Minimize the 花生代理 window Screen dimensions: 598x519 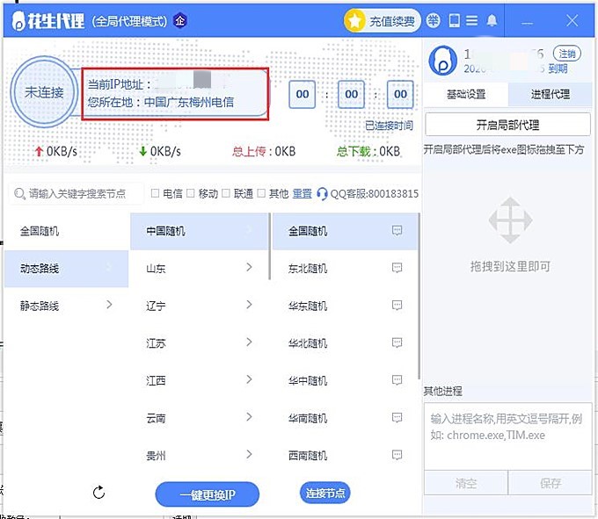[x=527, y=23]
